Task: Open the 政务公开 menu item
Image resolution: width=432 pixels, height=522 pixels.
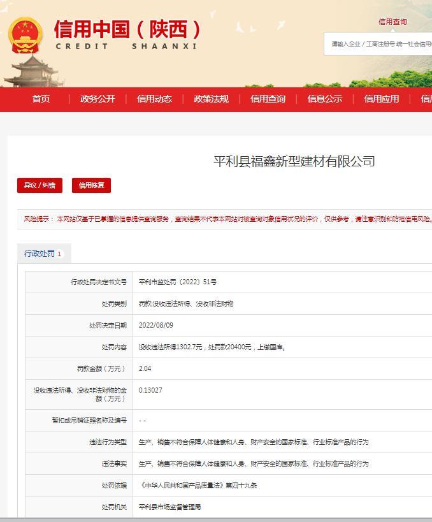Action: (97, 99)
